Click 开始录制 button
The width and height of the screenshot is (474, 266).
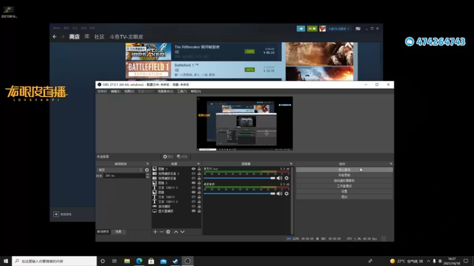click(x=344, y=175)
